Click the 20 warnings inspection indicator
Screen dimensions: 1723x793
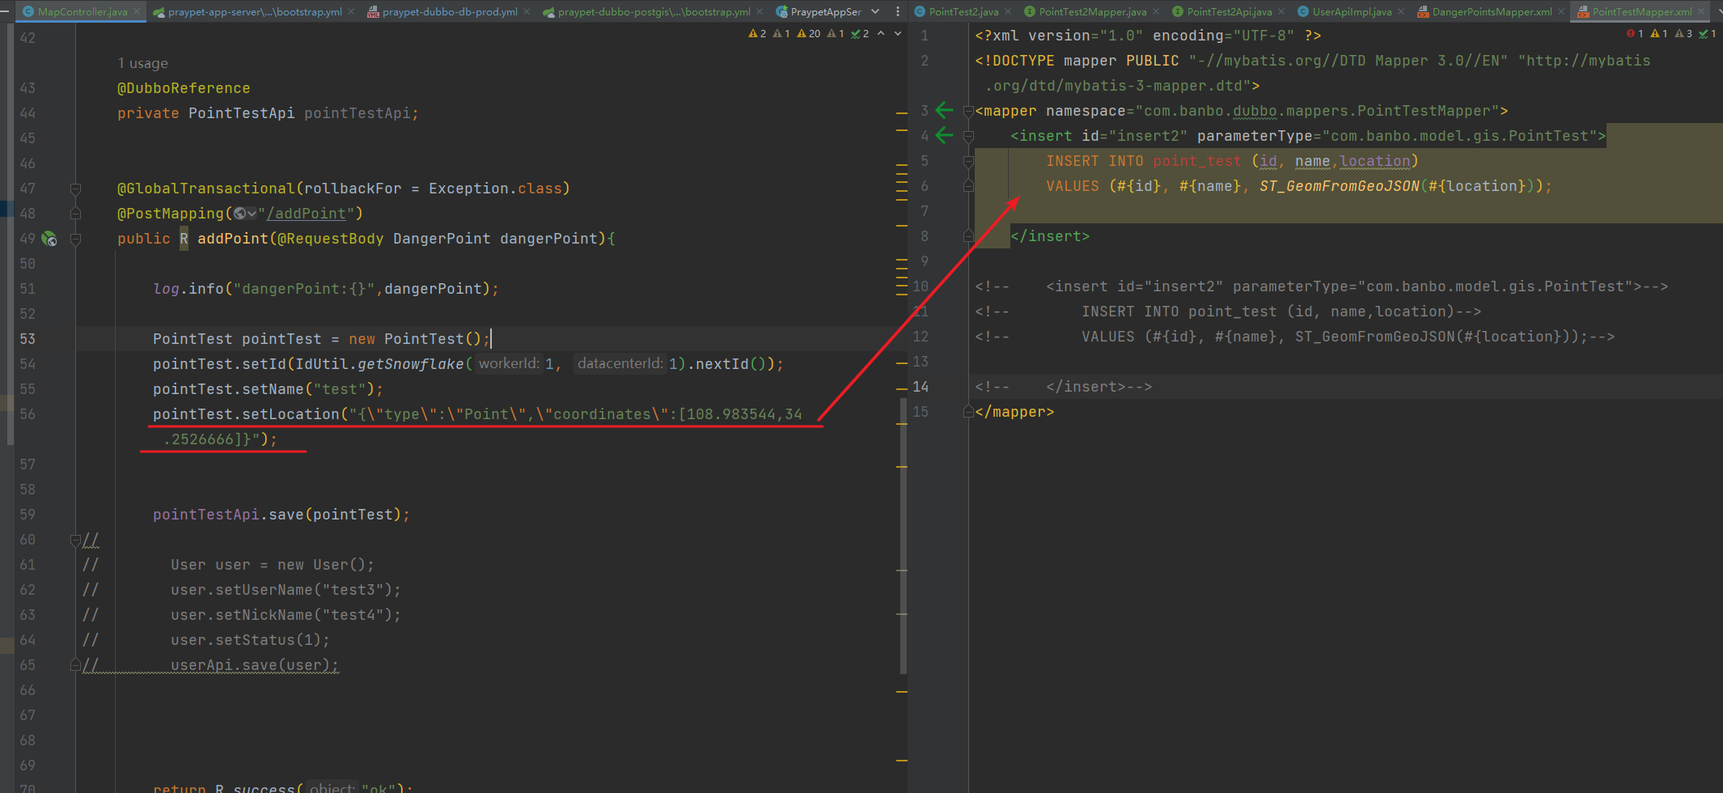(x=809, y=33)
